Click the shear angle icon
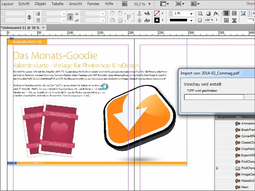 pos(76,20)
